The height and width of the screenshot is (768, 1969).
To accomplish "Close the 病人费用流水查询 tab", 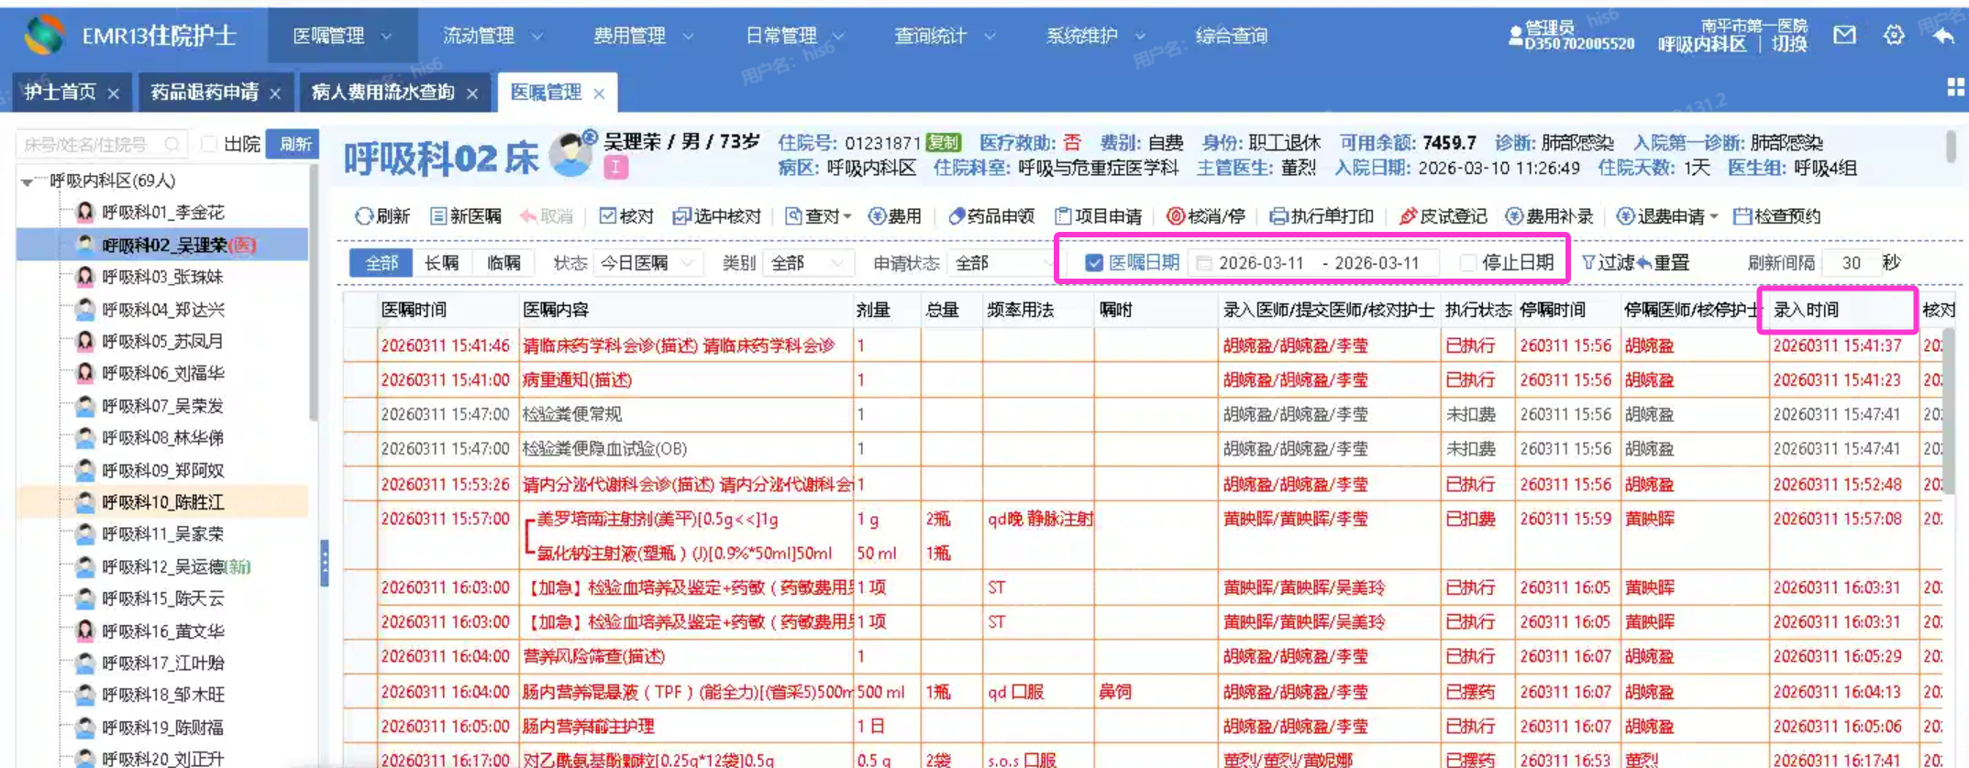I will click(x=472, y=93).
